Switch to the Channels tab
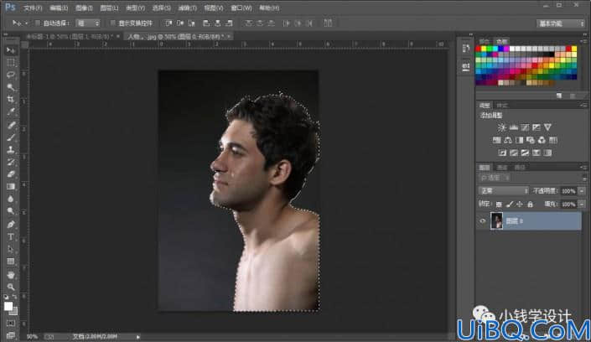This screenshot has width=591, height=342. pos(502,168)
